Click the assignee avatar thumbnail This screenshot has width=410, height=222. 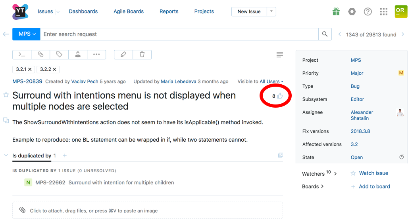tap(400, 112)
